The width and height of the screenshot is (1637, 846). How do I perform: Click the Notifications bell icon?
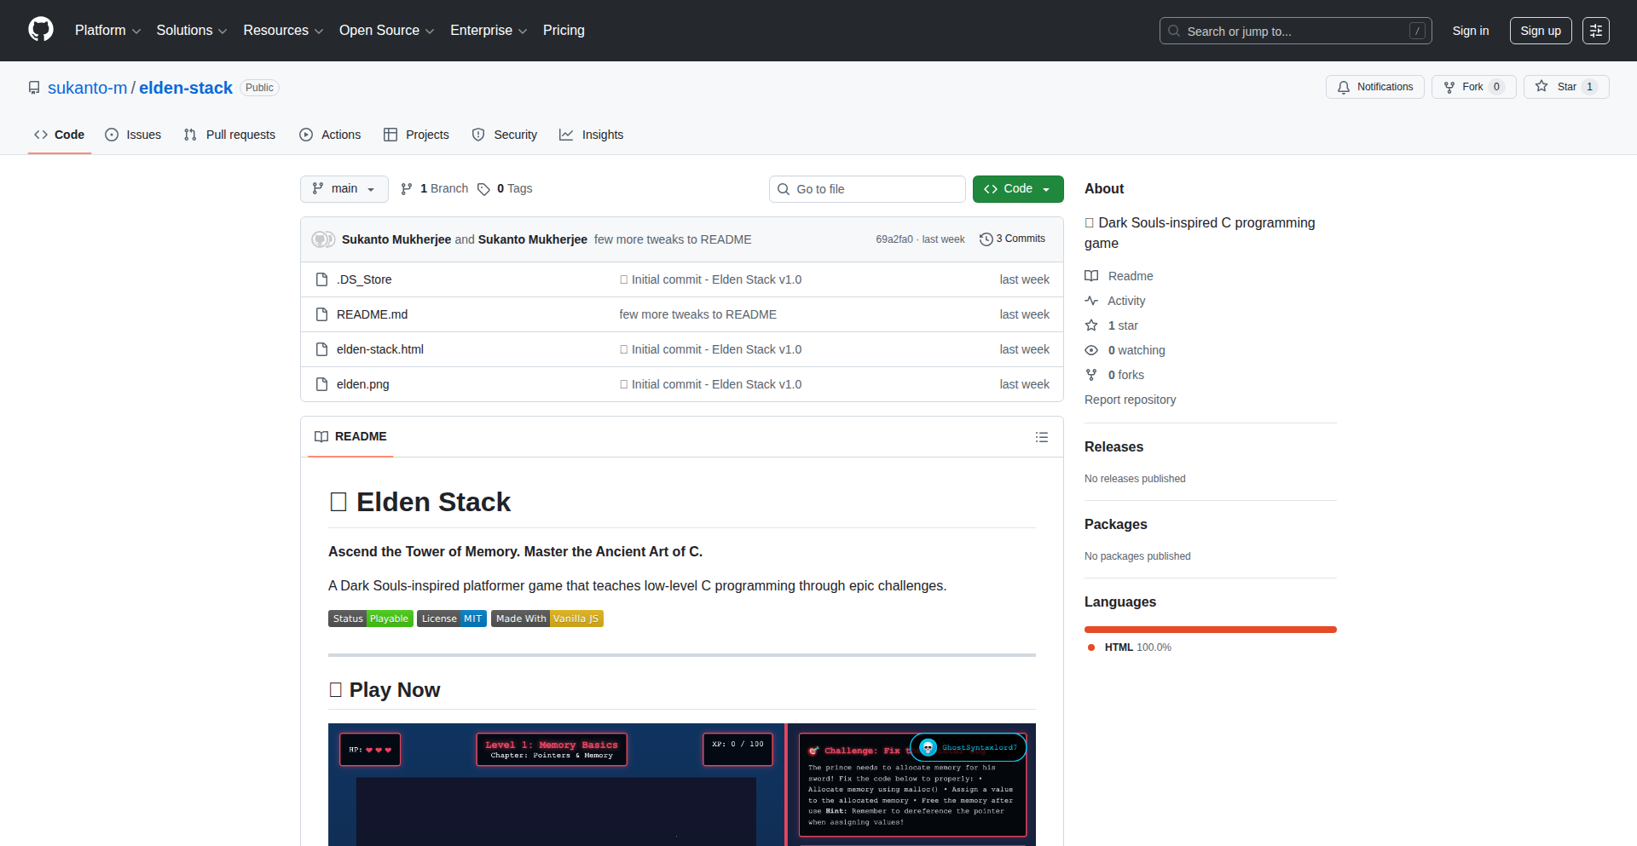[1344, 86]
